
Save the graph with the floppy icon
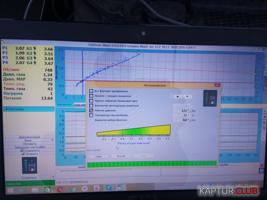[x=264, y=127]
